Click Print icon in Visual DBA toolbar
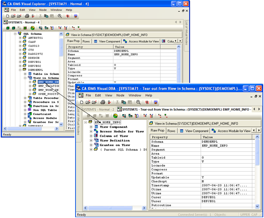This screenshot has height=218, width=264. [x=103, y=102]
